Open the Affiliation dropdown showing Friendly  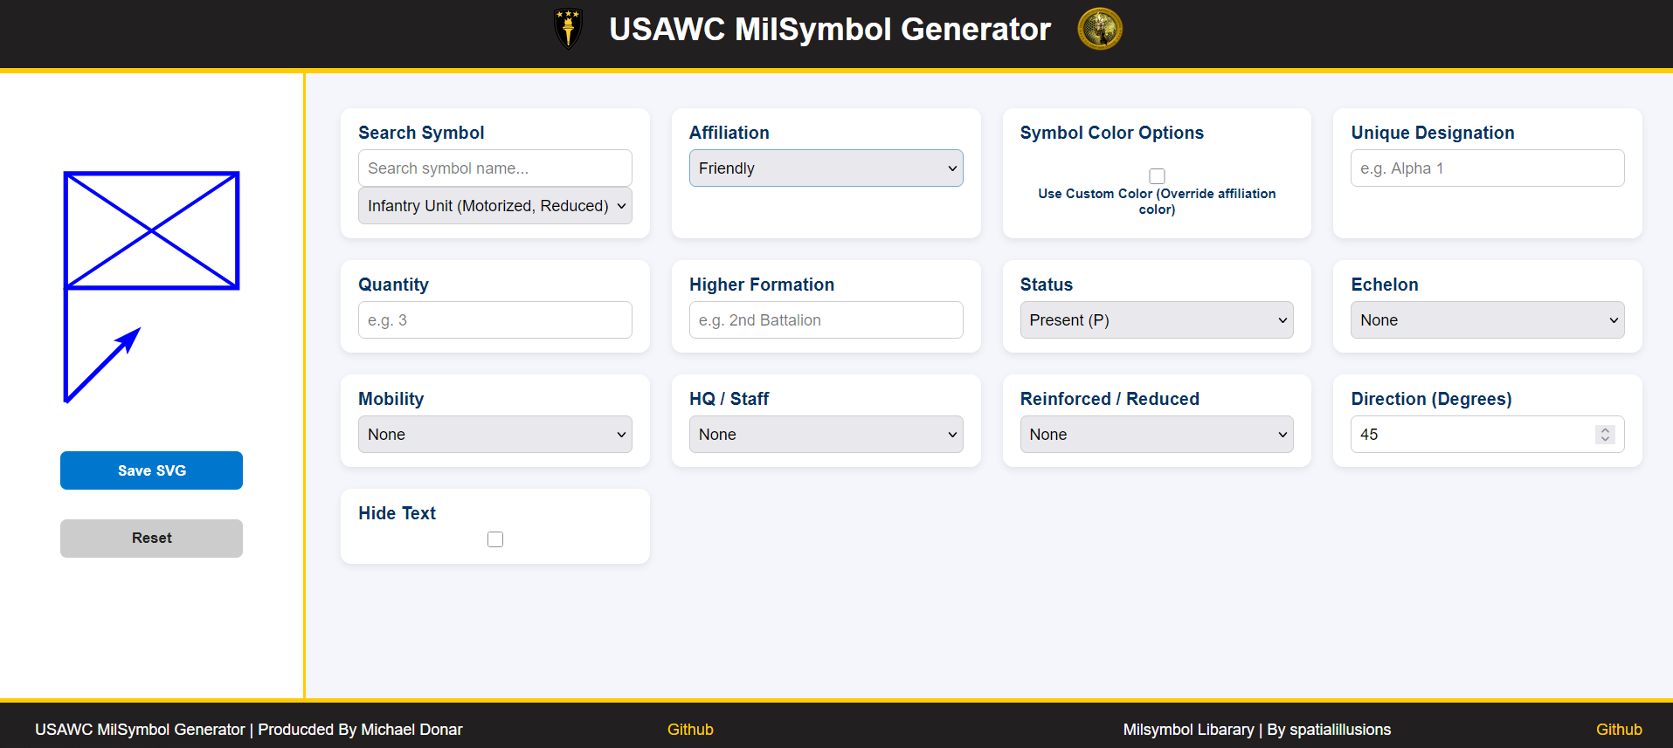[825, 168]
